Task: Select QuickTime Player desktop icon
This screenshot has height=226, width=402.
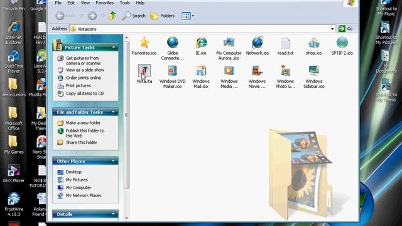Action: pyautogui.click(x=14, y=62)
